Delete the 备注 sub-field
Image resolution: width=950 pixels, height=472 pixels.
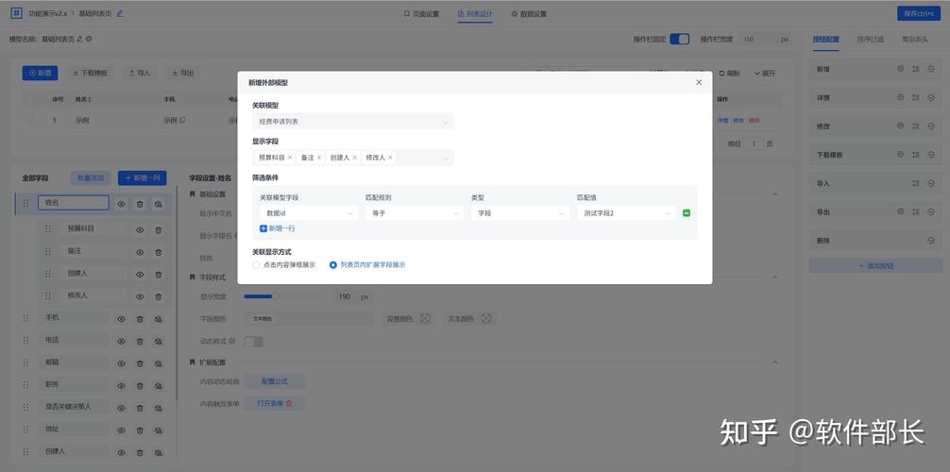click(x=159, y=252)
